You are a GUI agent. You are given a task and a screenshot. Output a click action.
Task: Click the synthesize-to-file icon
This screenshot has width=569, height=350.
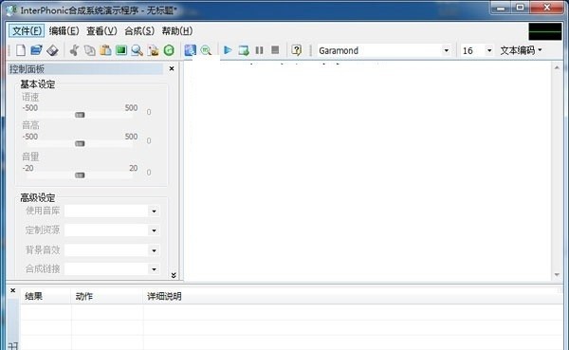click(x=244, y=50)
